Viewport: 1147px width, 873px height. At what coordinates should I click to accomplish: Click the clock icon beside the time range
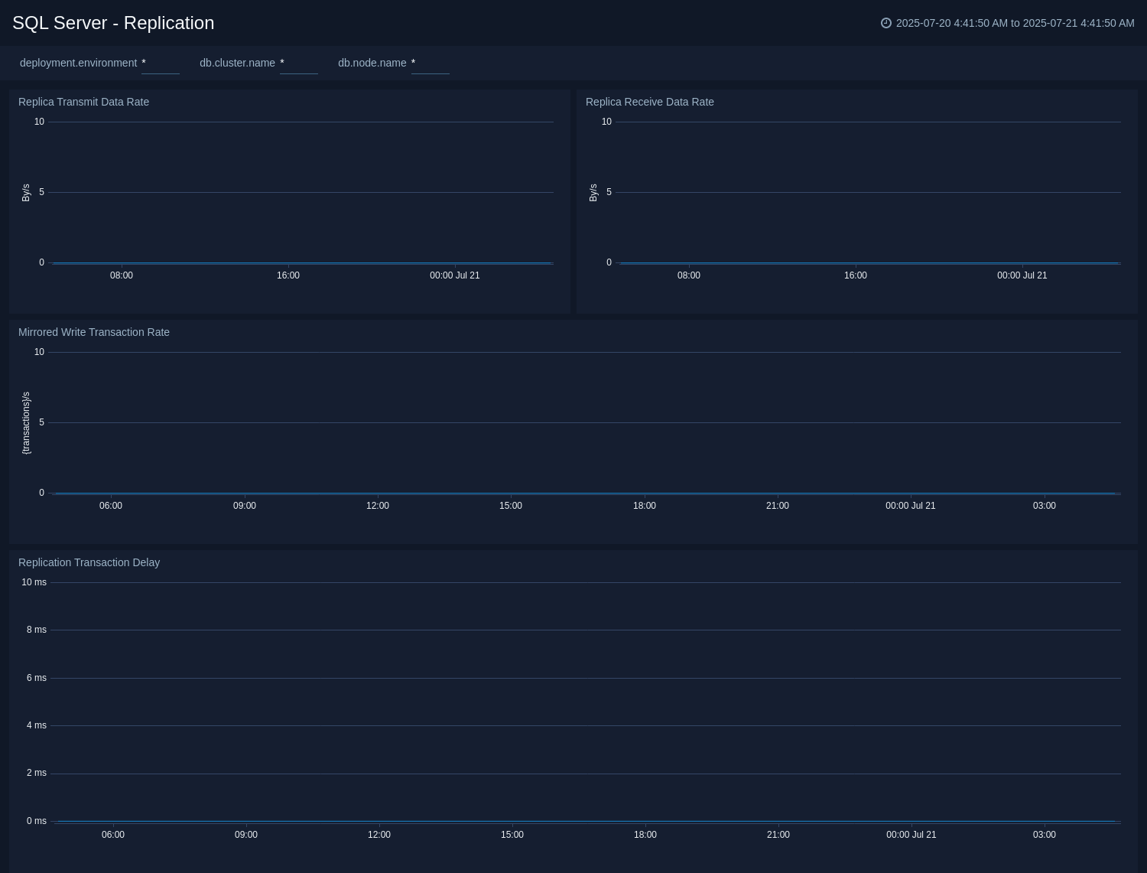coord(886,23)
